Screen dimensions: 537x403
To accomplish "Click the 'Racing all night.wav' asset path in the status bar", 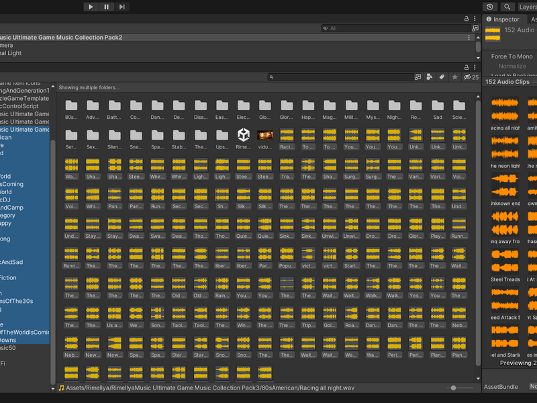I will tap(210, 388).
